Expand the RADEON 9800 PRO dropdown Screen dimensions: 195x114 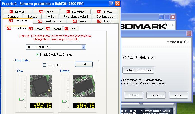click(84, 47)
